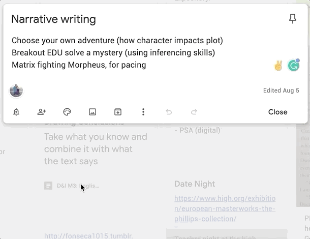Image resolution: width=310 pixels, height=239 pixels.
Task: Click the Edited Aug 5 timestamp
Action: click(281, 91)
